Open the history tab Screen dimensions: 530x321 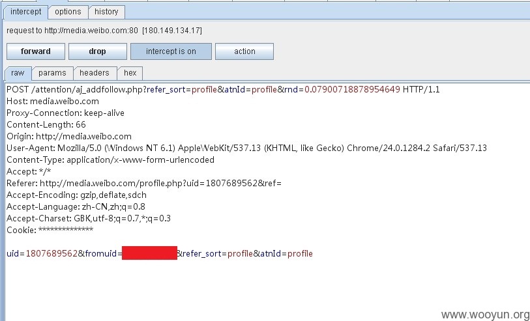pyautogui.click(x=106, y=12)
